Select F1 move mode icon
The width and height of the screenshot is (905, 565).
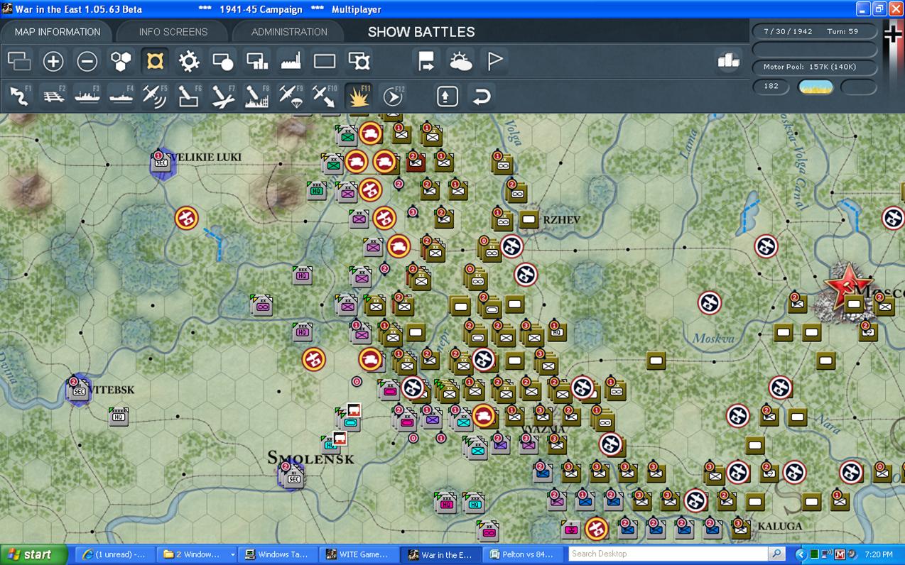pyautogui.click(x=19, y=96)
